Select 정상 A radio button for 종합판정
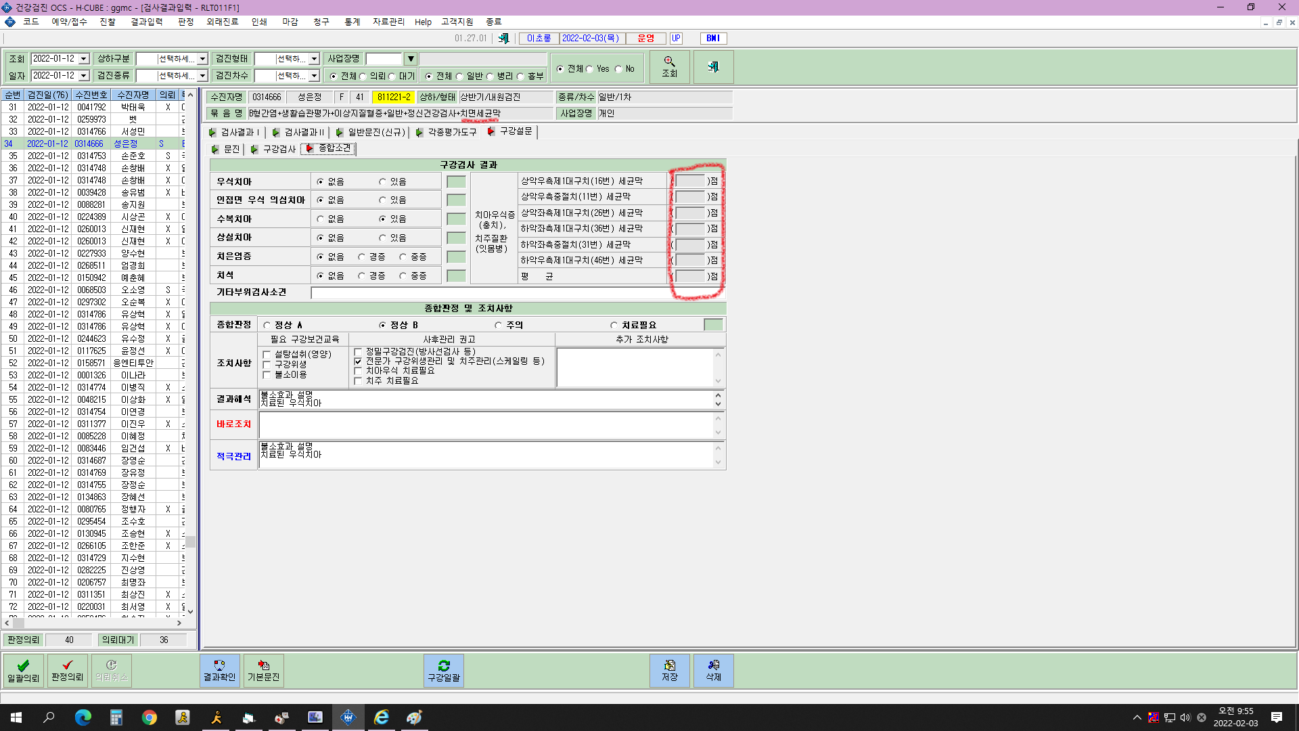This screenshot has height=731, width=1299. coord(267,325)
